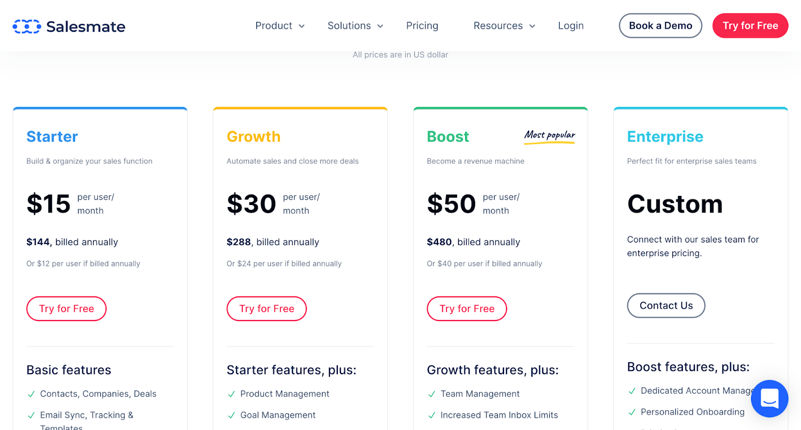Open the chat widget bubble
Viewport: 801px width, 430px height.
pyautogui.click(x=769, y=398)
